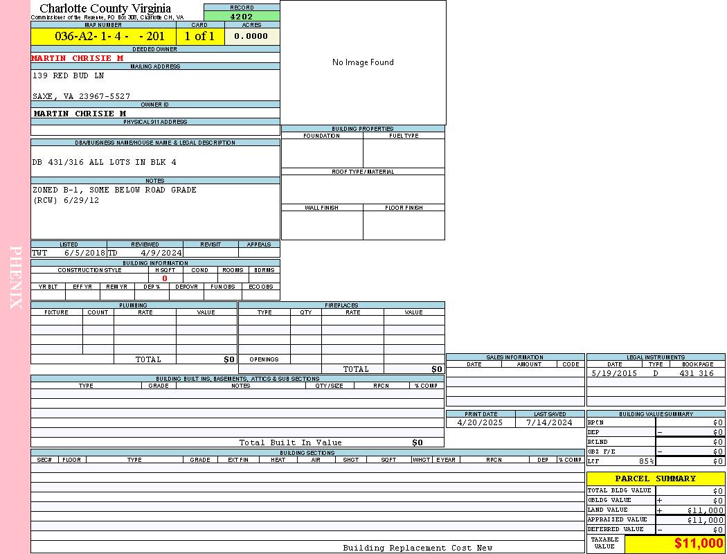Click mailing address line 139 RED BUD LN
Screen dimensions: 727x554
click(68, 75)
